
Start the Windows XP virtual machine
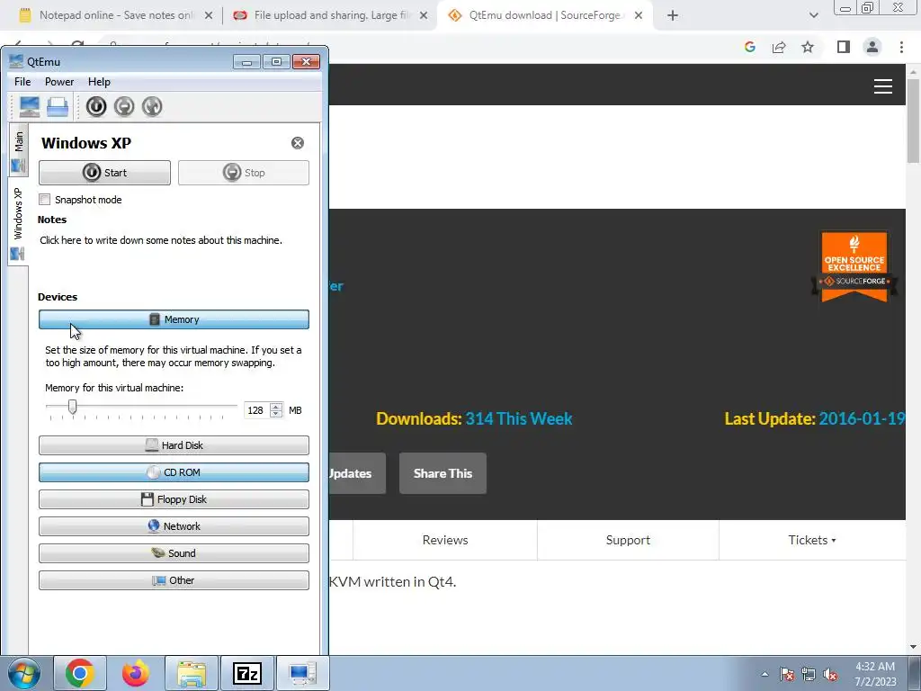(x=104, y=173)
